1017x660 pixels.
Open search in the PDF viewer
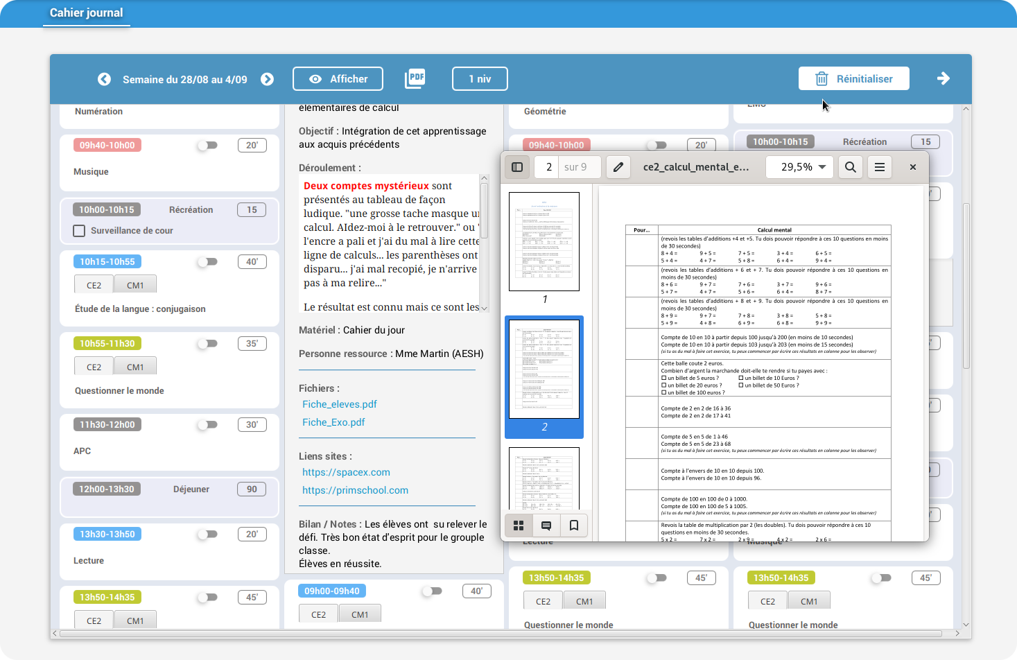[851, 166]
